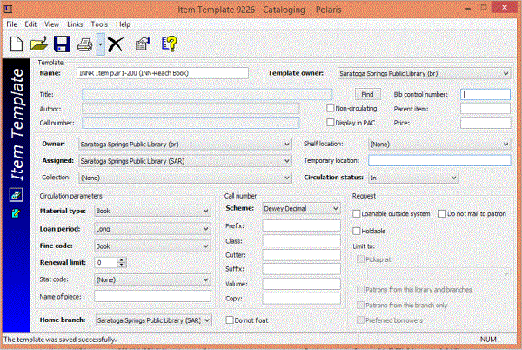Screen dimensions: 522x350
Task: Click the Delete (X) toolbar icon
Action: tap(116, 43)
